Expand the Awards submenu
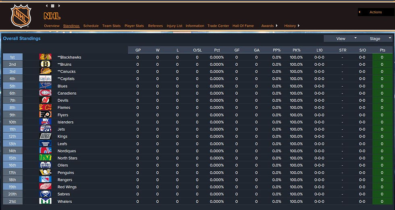Screen dimensions: 395x210 (x=269, y=26)
